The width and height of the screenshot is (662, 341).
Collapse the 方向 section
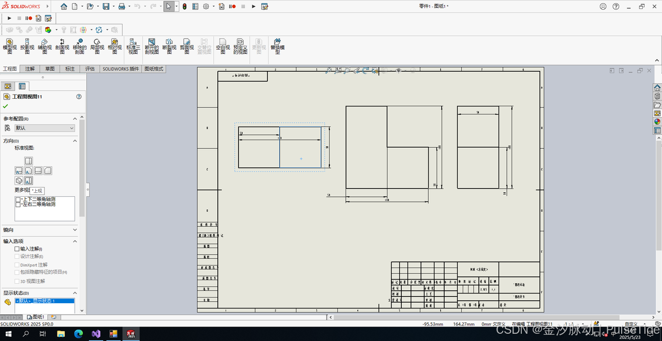click(x=74, y=141)
